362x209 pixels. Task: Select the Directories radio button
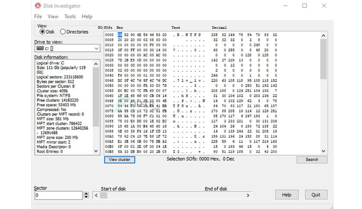[62, 32]
